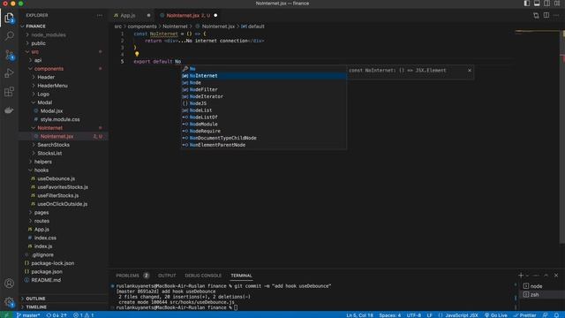Close the suggestion details popup
The image size is (565, 318).
[469, 71]
